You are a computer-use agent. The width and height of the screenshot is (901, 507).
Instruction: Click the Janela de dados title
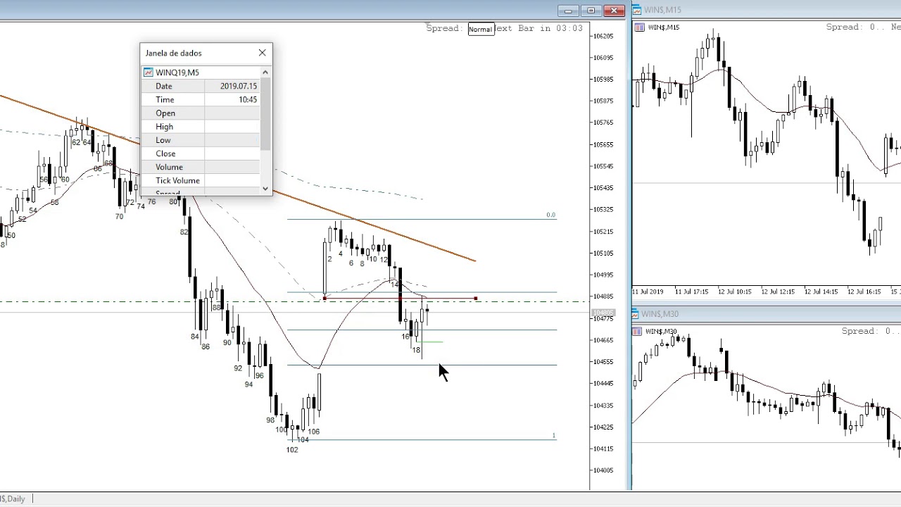click(x=173, y=53)
